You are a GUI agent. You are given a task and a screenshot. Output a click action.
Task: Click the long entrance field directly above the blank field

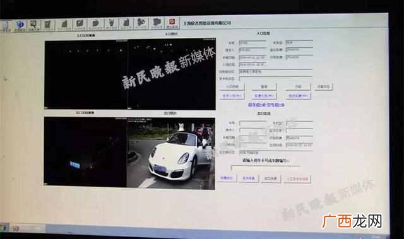pos(276,71)
